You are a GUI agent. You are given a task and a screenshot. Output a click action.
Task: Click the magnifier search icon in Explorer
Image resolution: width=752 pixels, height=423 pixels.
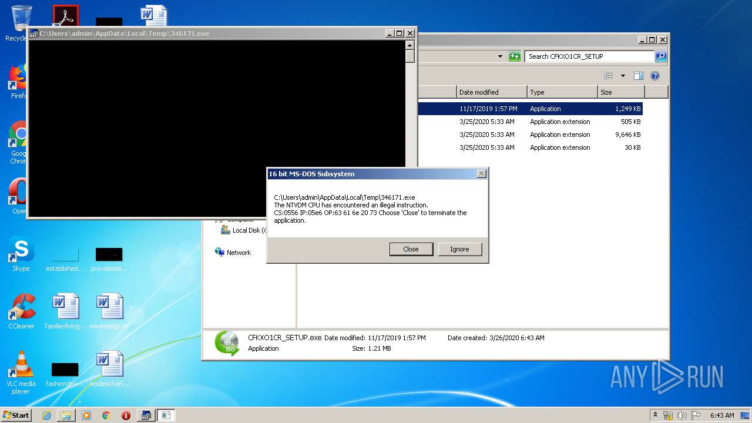(661, 56)
